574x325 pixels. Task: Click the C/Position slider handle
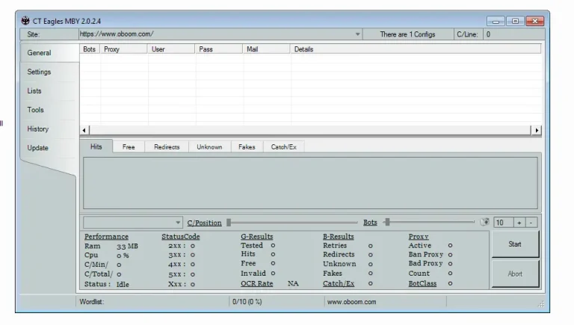pyautogui.click(x=229, y=223)
